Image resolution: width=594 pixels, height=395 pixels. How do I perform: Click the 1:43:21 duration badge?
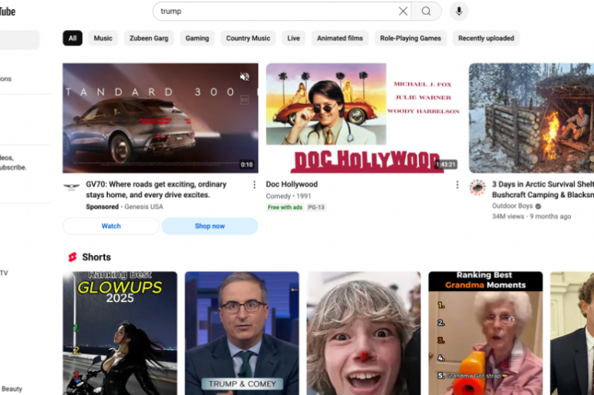pos(446,165)
